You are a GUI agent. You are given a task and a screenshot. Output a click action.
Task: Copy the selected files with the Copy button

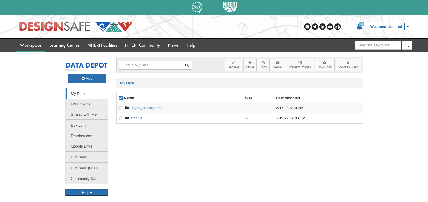click(263, 65)
